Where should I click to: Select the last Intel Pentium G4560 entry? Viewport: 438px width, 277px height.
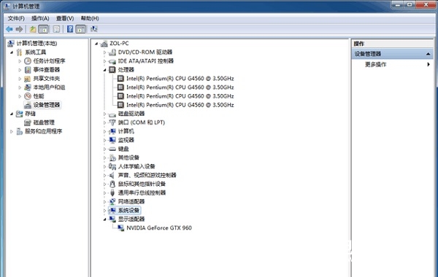180,105
